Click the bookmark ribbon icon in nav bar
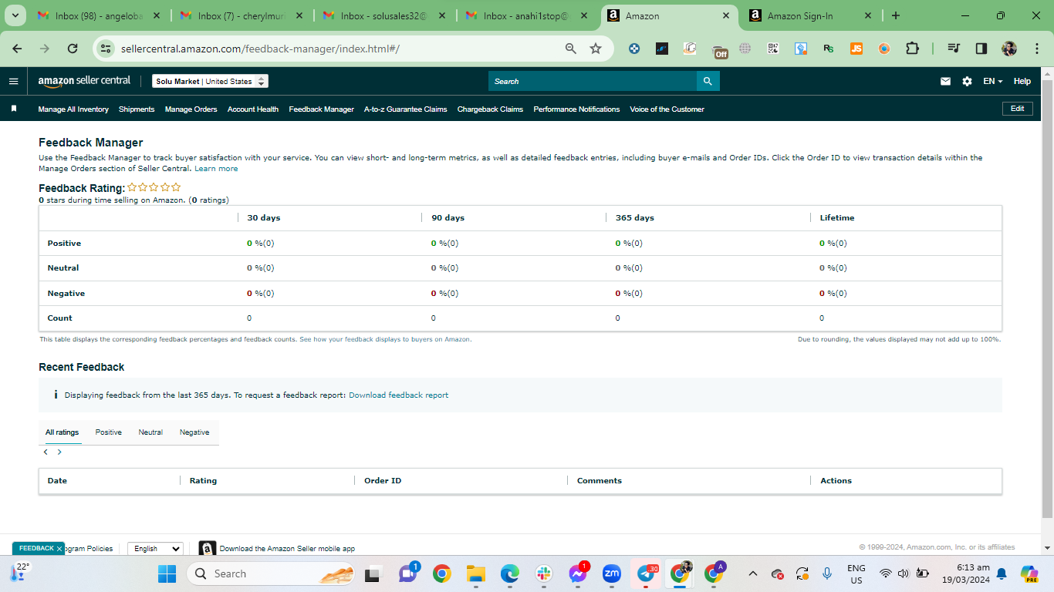 [14, 109]
